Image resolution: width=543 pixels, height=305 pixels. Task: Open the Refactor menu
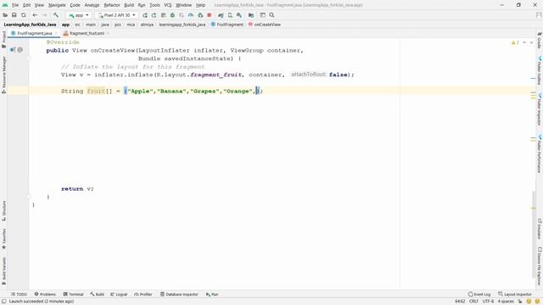click(x=112, y=5)
